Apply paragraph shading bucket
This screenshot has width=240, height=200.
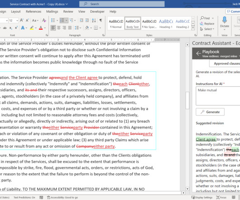click(x=87, y=28)
